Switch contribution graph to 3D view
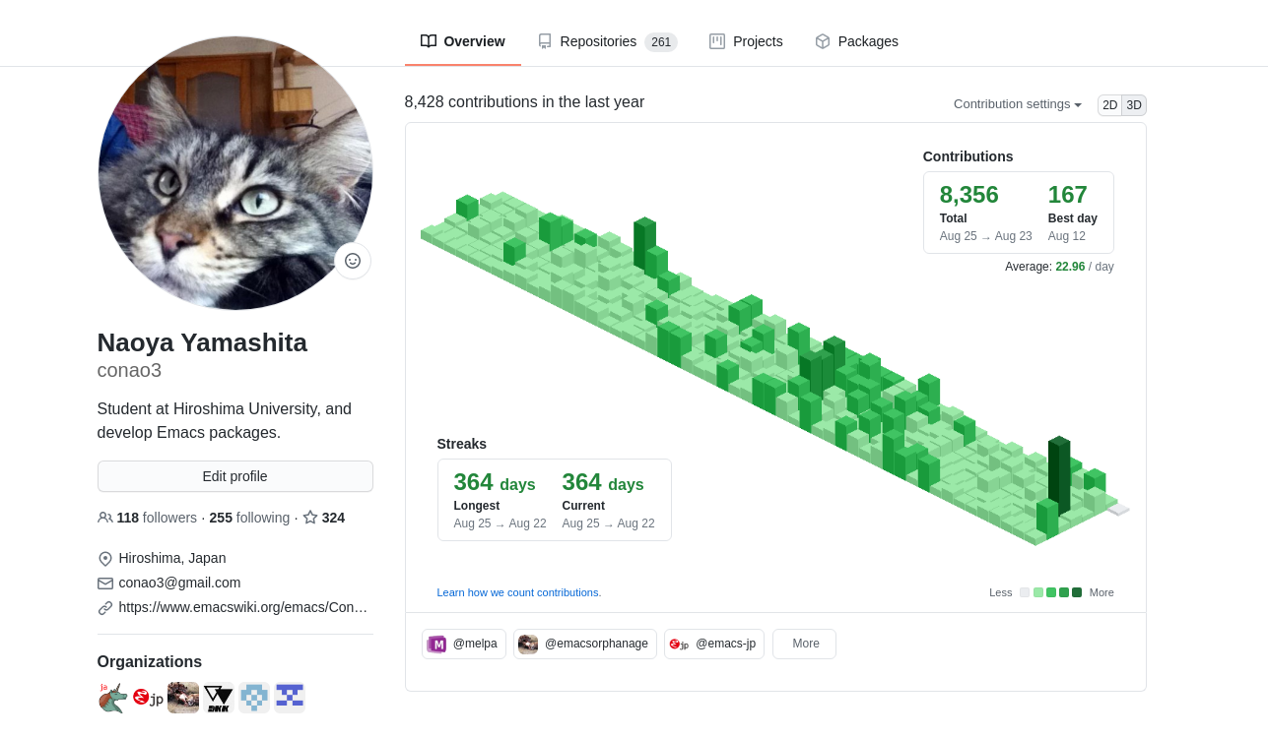The height and width of the screenshot is (738, 1268). click(x=1134, y=105)
